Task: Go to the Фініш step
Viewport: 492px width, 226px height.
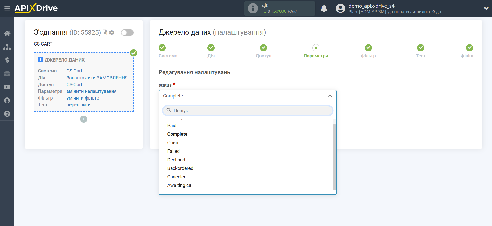Action: click(467, 51)
